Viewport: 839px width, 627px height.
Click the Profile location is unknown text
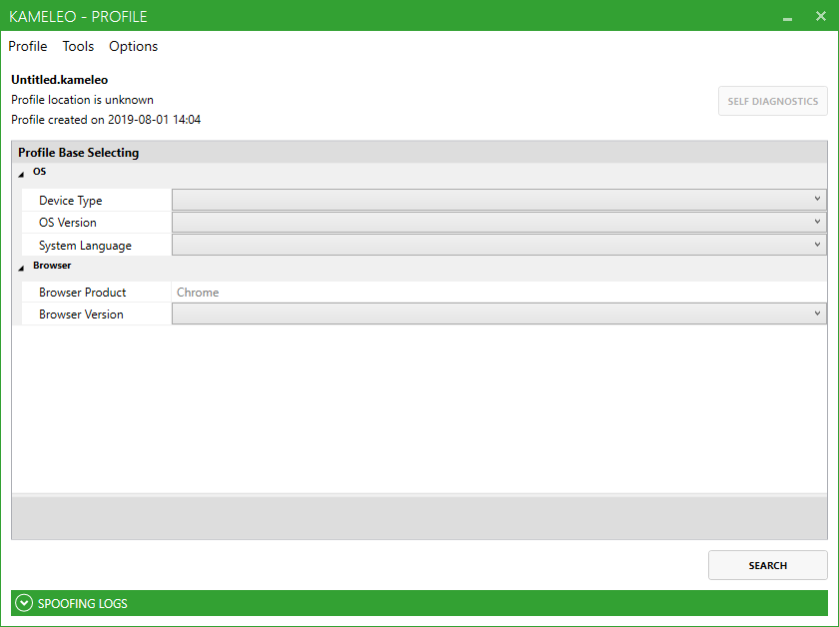[x=82, y=100]
